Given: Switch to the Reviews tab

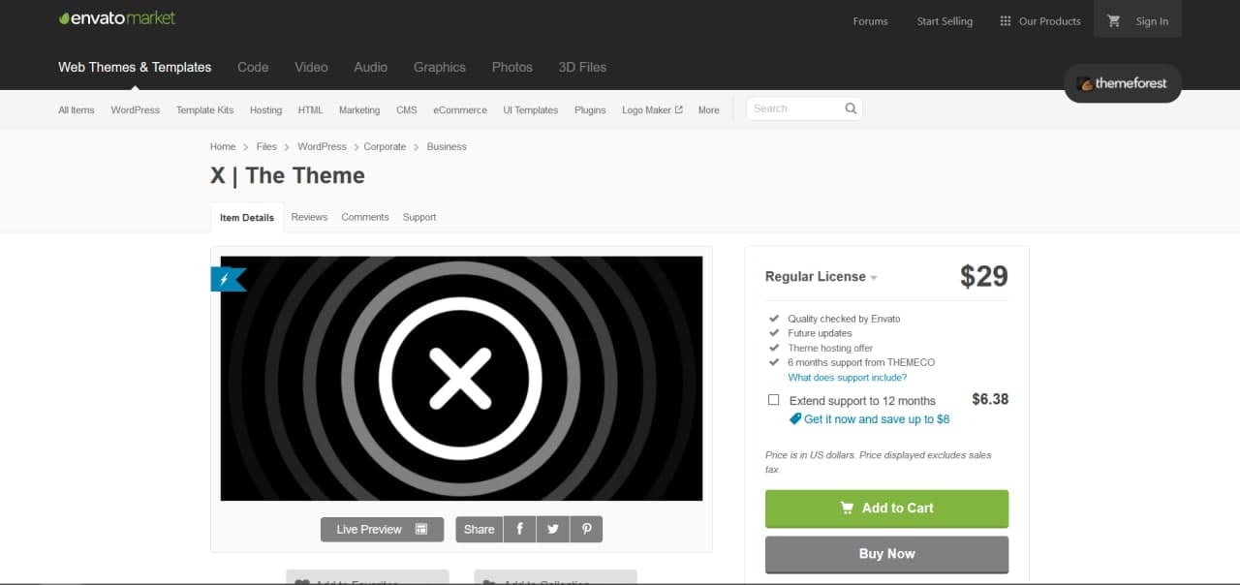Looking at the screenshot, I should point(309,217).
